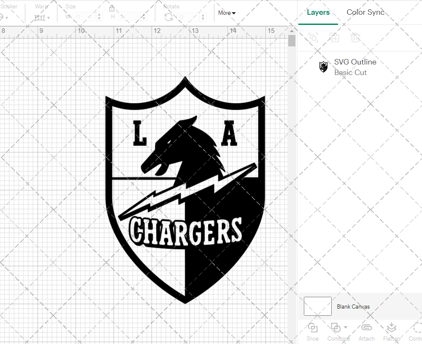The height and width of the screenshot is (344, 422).
Task: Select the Chargers shield design on canvas
Action: point(185,190)
